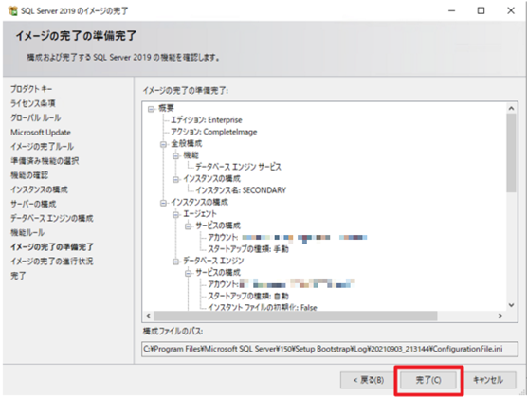This screenshot has width=527, height=397.
Task: Click the horizontal scrollbar right arrow
Action: click(500, 316)
